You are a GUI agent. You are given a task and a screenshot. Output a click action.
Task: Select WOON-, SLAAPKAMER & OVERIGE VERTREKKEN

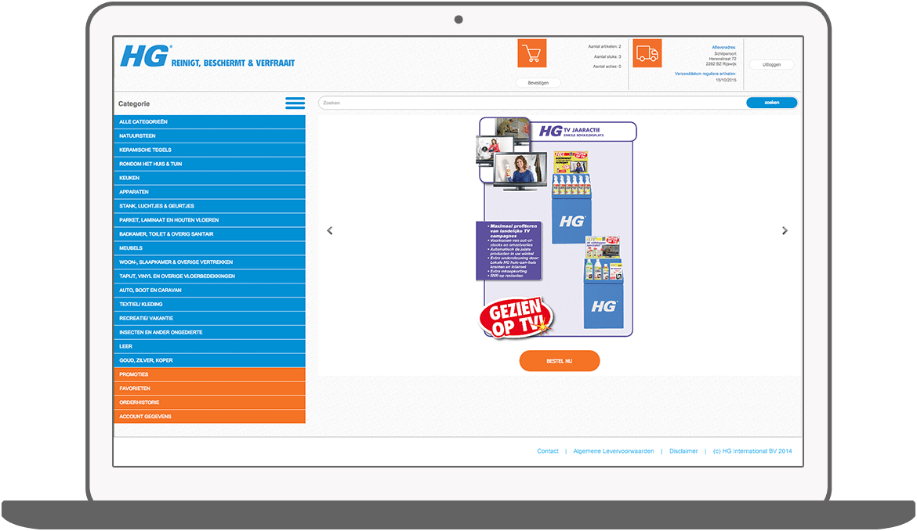[209, 262]
